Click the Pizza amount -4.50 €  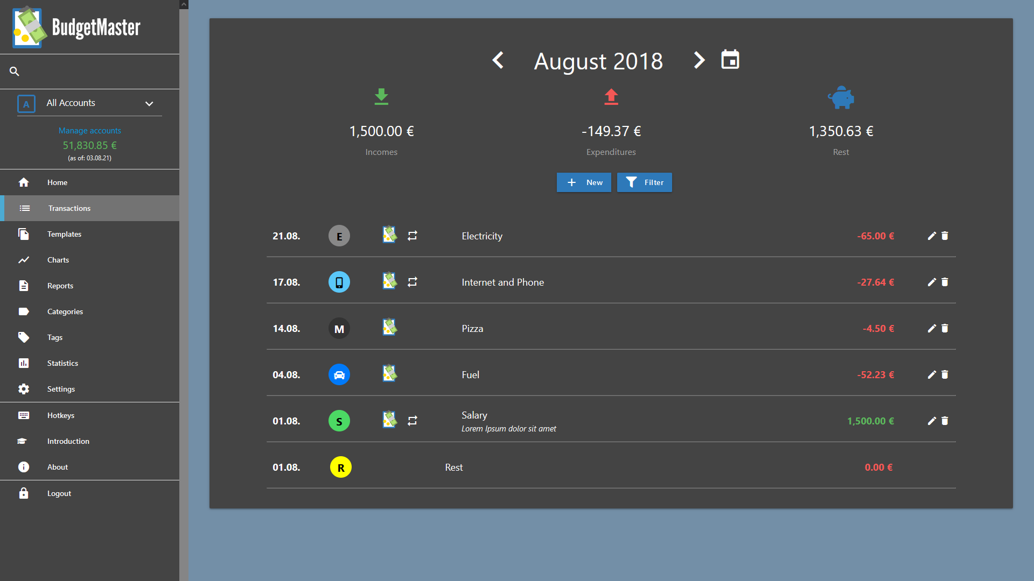pyautogui.click(x=878, y=329)
